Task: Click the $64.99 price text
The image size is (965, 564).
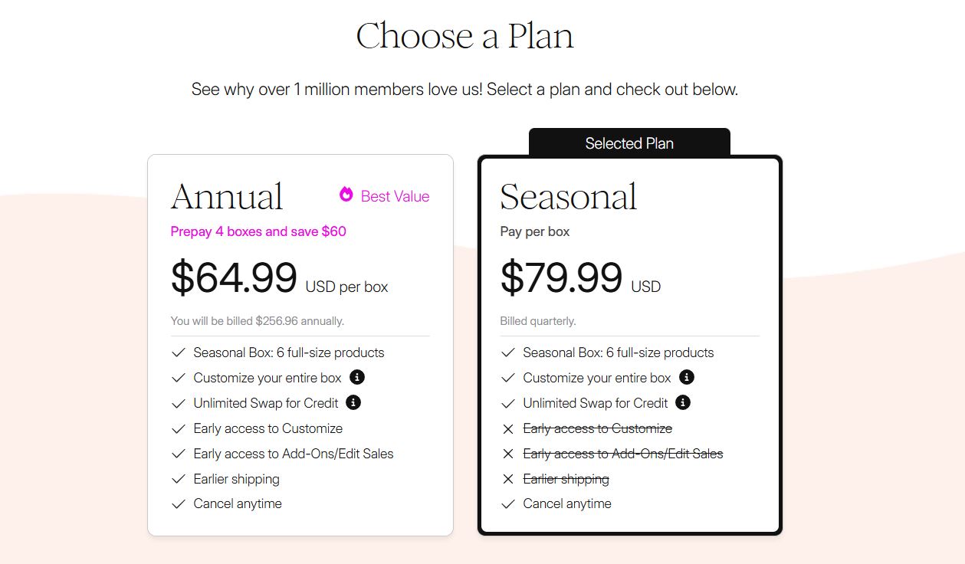Action: [234, 278]
